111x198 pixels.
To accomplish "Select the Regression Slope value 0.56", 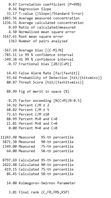I will (x=13, y=9).
